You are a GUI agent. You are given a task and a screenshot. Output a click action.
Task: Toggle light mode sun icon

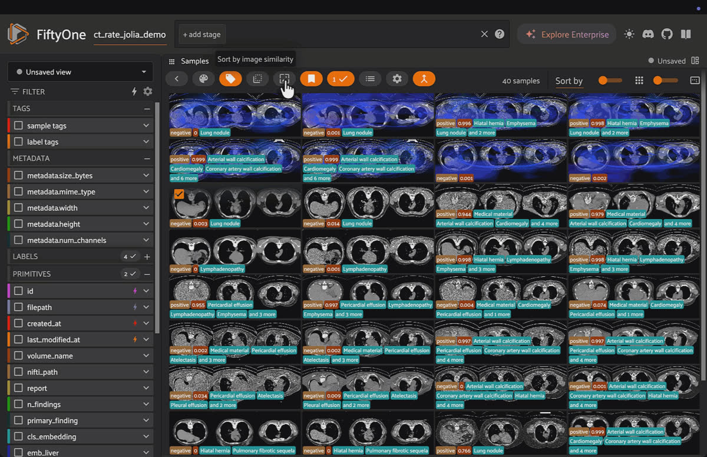click(629, 34)
